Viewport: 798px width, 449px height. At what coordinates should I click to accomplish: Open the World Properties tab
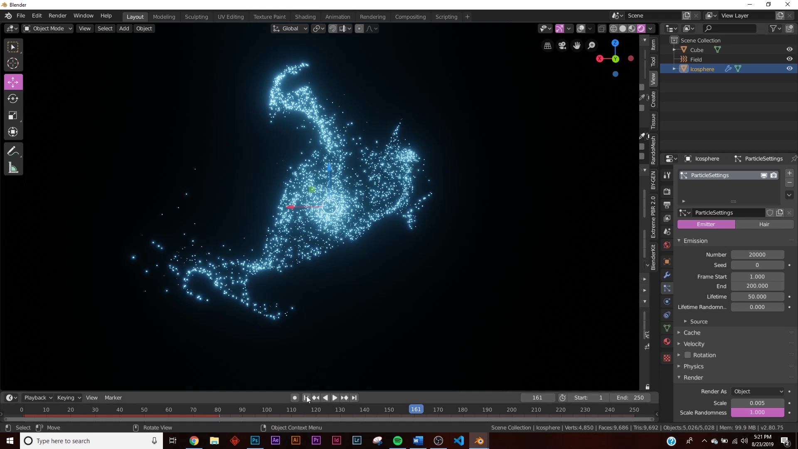(667, 245)
